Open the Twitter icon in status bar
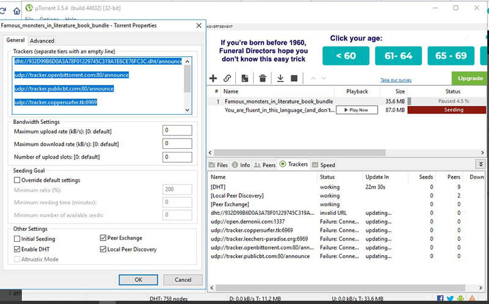The height and width of the screenshot is (304, 489). (x=450, y=299)
